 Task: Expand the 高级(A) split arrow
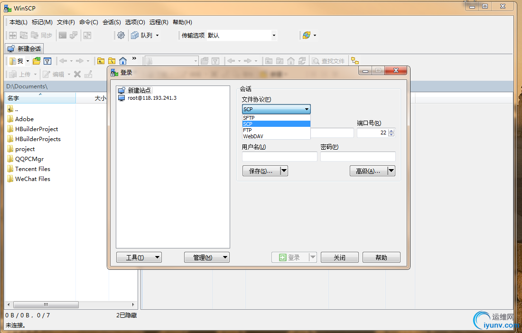pyautogui.click(x=391, y=171)
